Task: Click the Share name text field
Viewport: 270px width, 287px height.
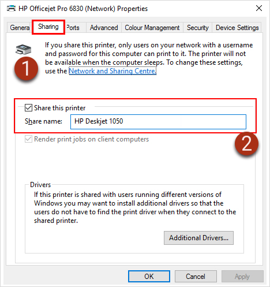Action: (x=158, y=122)
